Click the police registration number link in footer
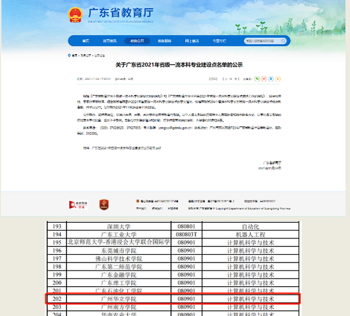The height and width of the screenshot is (316, 350). coord(159,201)
